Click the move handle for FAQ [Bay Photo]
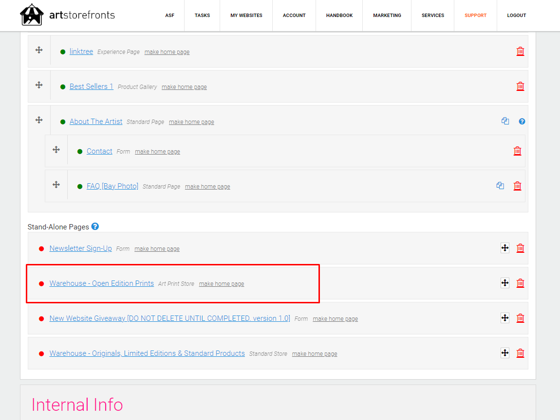Image resolution: width=560 pixels, height=420 pixels. pyautogui.click(x=56, y=185)
